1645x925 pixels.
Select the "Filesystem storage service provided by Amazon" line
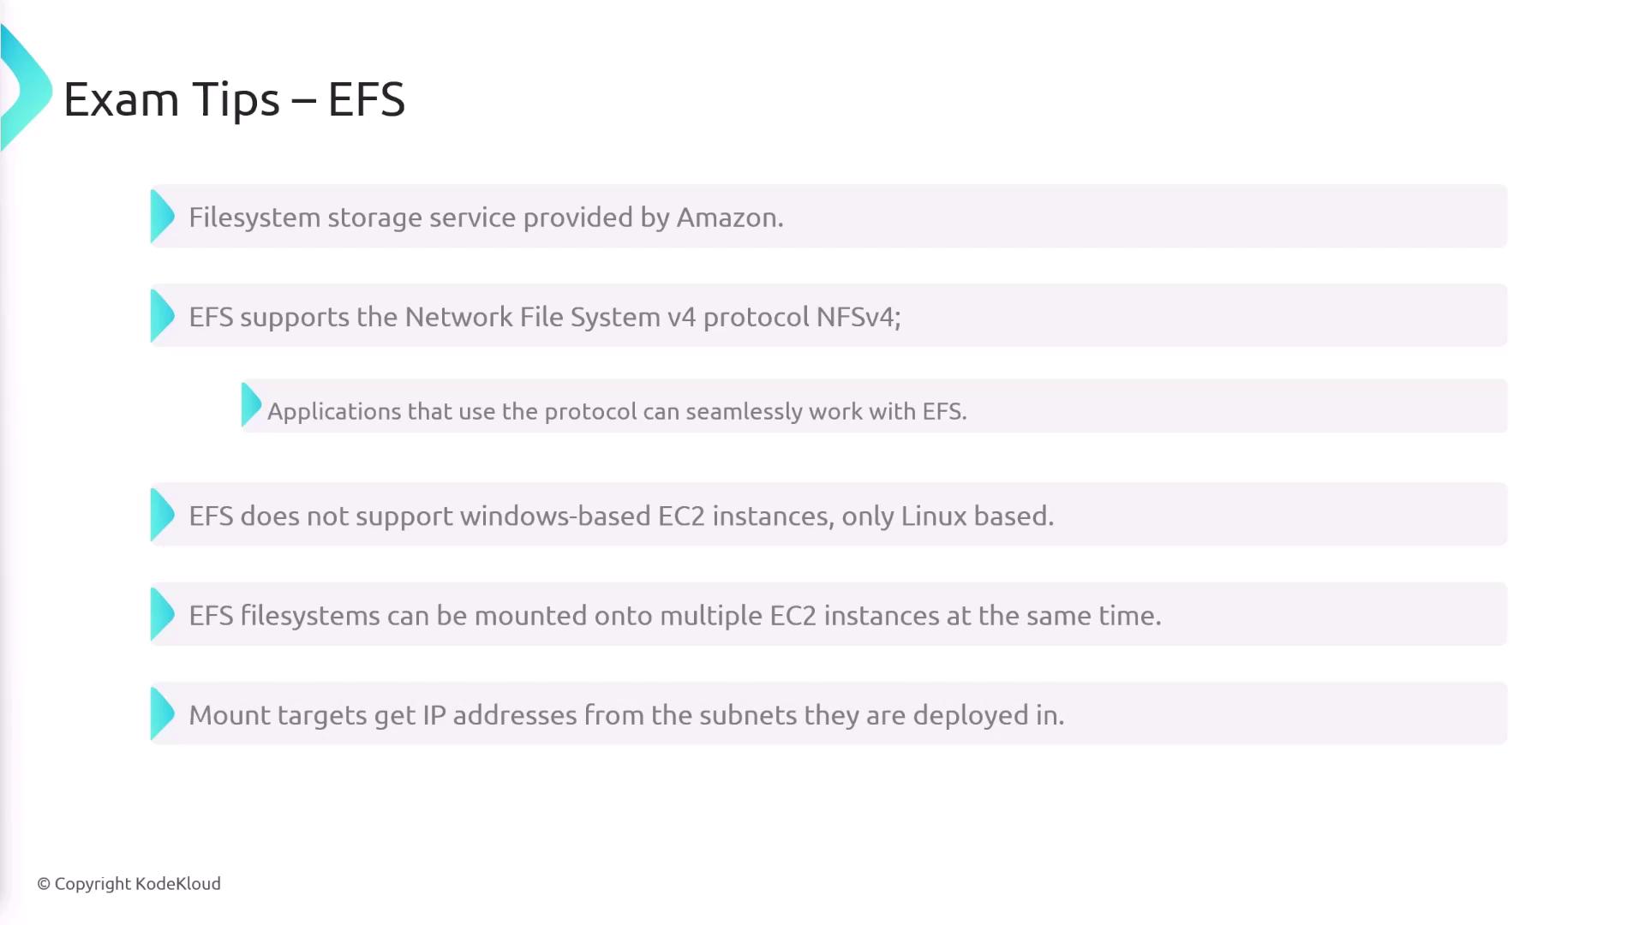click(486, 218)
